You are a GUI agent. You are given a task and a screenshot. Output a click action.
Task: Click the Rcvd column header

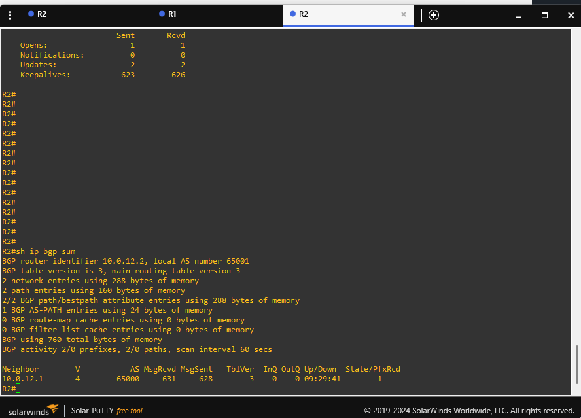coord(175,35)
